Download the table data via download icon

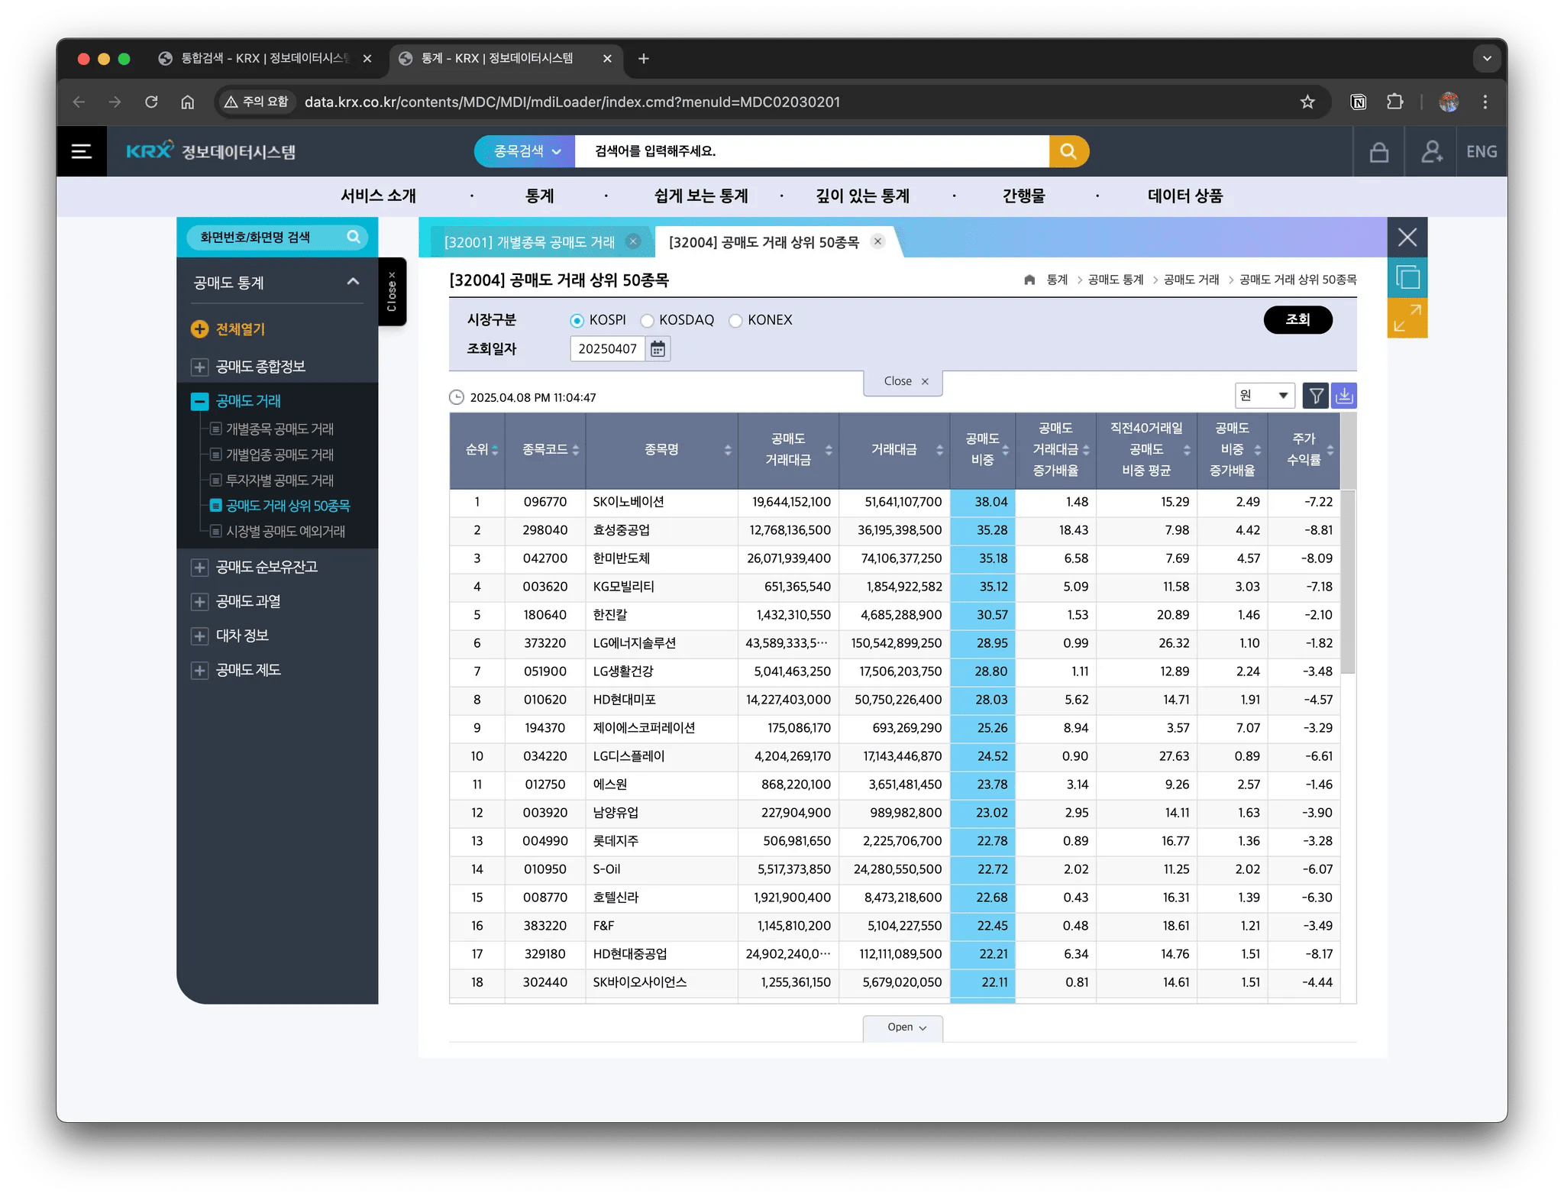tap(1344, 396)
